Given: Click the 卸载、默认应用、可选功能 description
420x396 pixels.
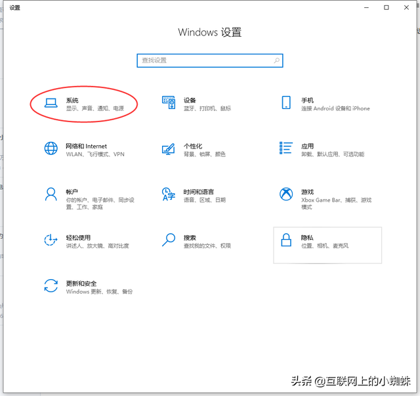Looking at the screenshot, I should coord(333,154).
